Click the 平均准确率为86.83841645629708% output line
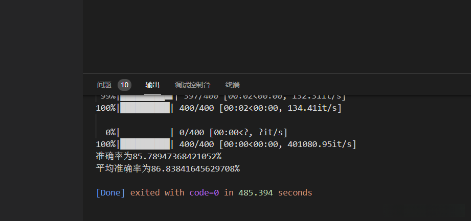The height and width of the screenshot is (221, 471). 168,168
